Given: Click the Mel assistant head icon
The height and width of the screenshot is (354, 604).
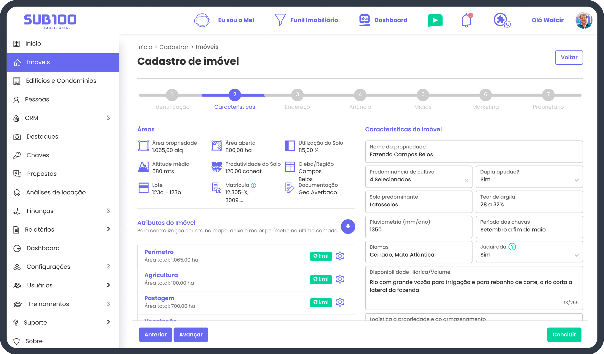Looking at the screenshot, I should pyautogui.click(x=202, y=20).
